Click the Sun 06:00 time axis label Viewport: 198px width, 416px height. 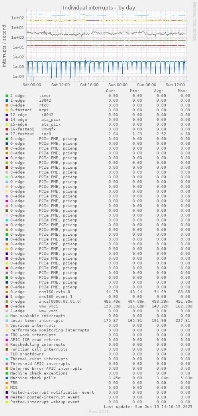click(147, 85)
